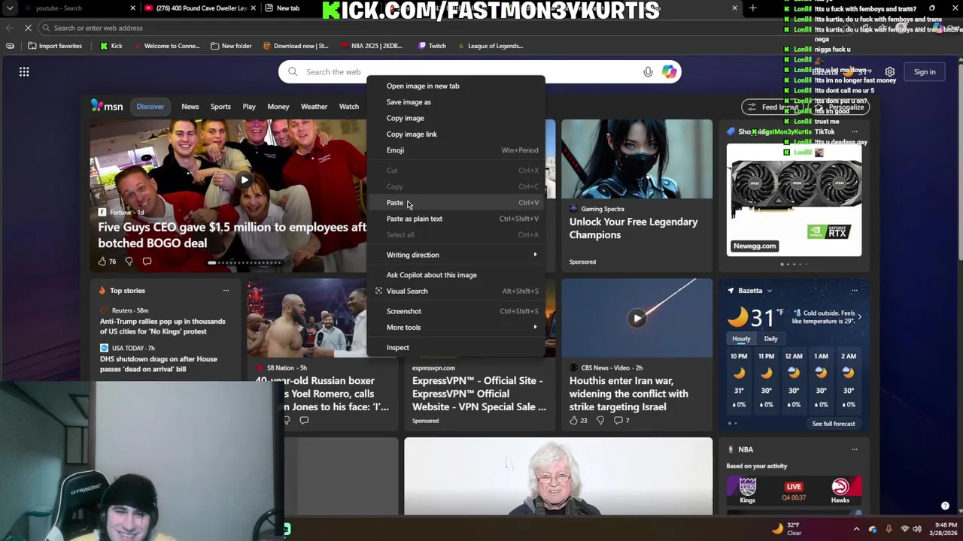
Task: Open weather card more options menu
Action: pyautogui.click(x=854, y=291)
